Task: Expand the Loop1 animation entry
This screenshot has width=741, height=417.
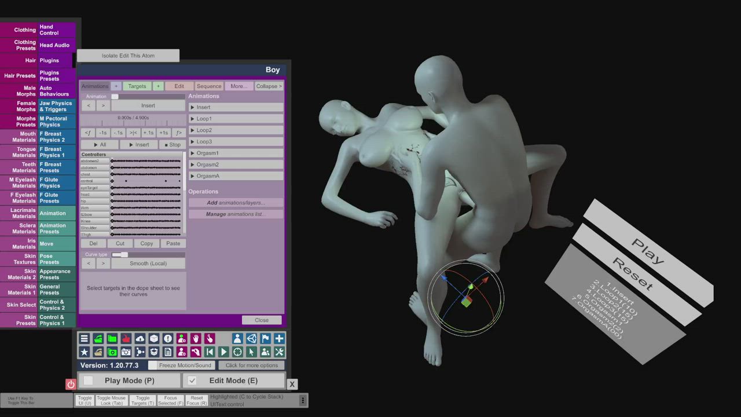Action: 236,119
